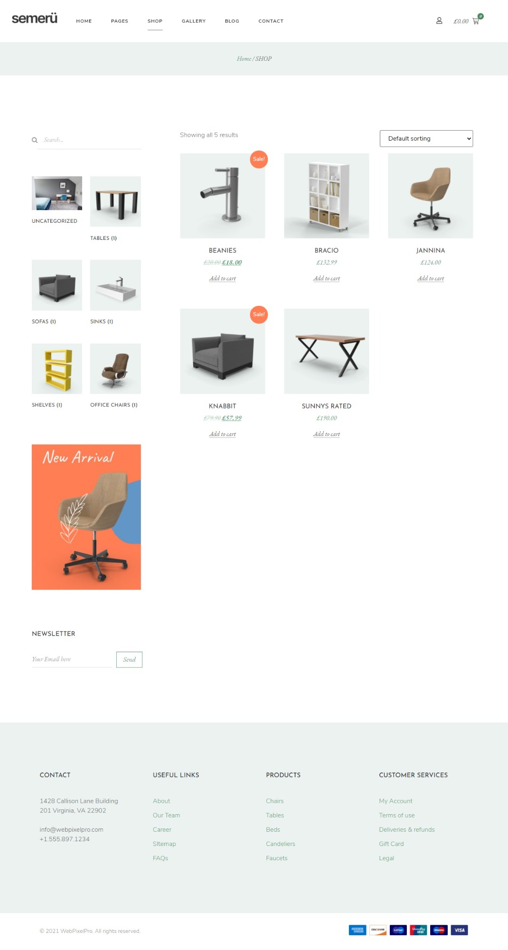Screen dimensions: 508x950
Task: Click the American Express payment icon
Action: click(x=357, y=930)
